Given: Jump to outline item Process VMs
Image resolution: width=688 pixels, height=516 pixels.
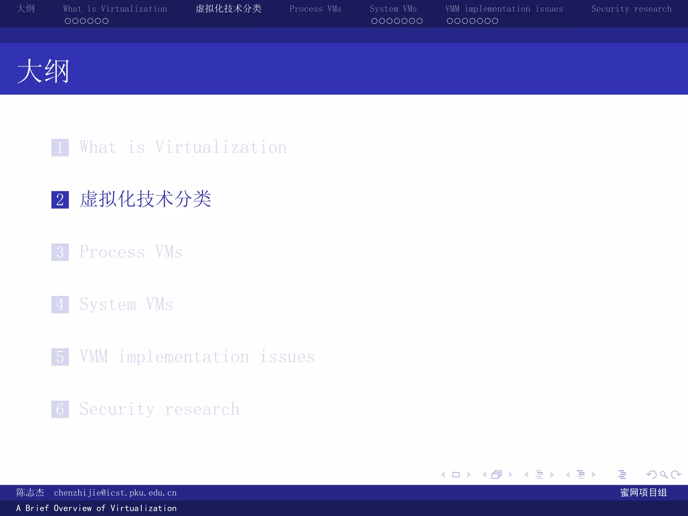Looking at the screenshot, I should tap(131, 252).
